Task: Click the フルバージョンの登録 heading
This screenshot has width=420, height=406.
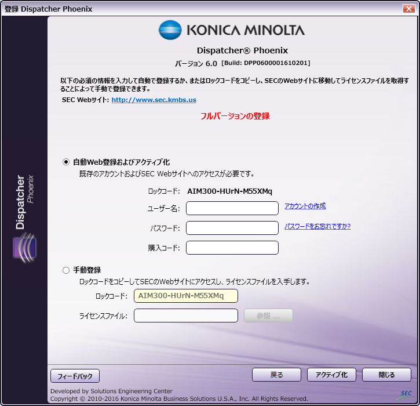Action: (235, 116)
